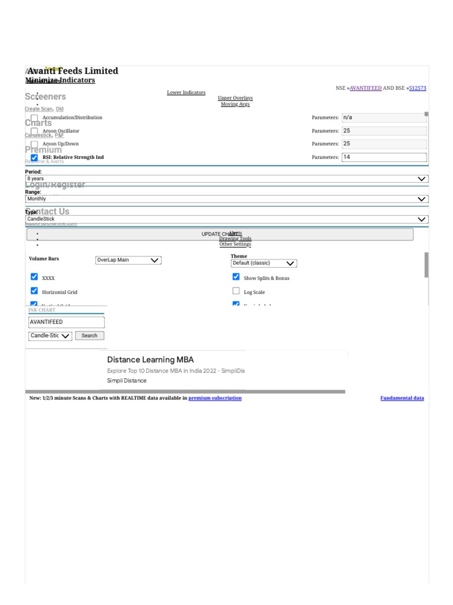This screenshot has width=453, height=605.
Task: Open the Alerts tab
Action: click(235, 233)
